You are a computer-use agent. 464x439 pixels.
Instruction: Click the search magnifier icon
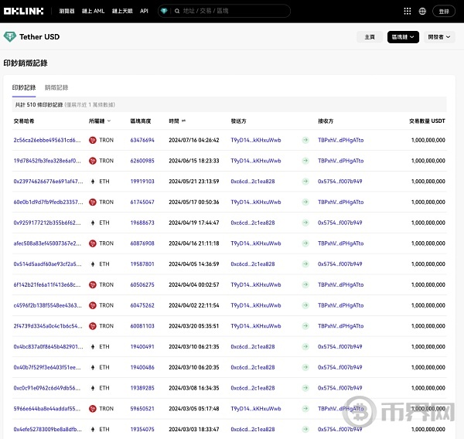(177, 12)
